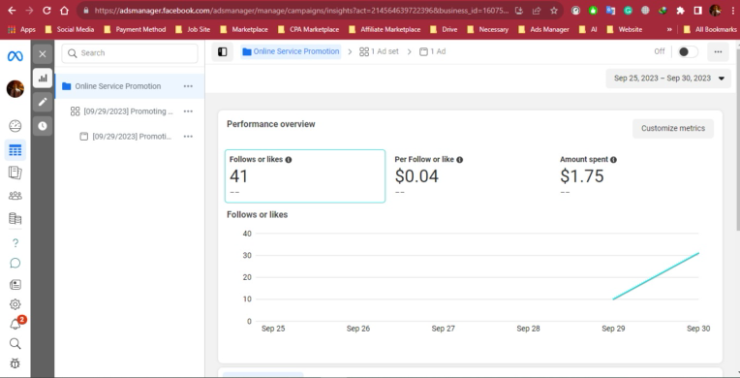740x378 pixels.
Task: Toggle the sidebar layout panel icon
Action: (222, 52)
